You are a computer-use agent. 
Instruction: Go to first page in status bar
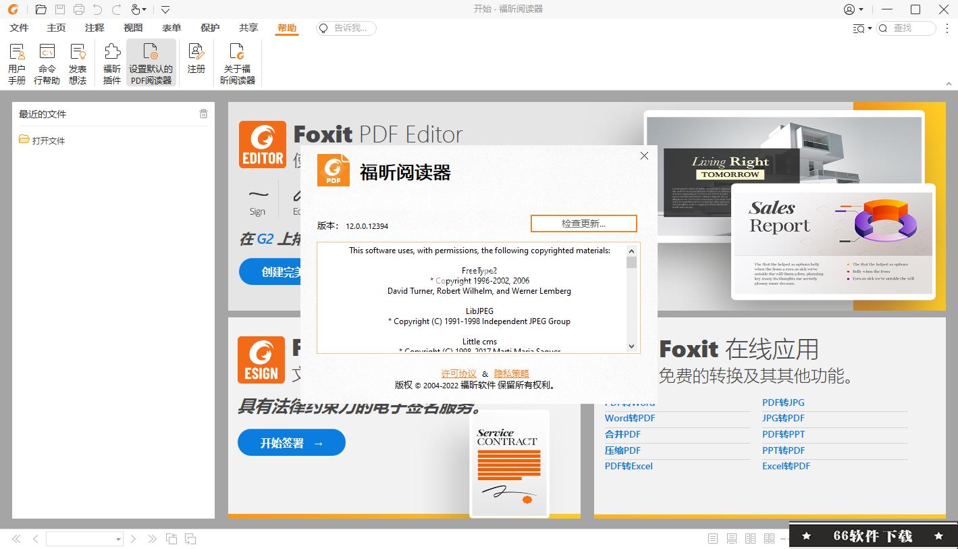coord(17,539)
